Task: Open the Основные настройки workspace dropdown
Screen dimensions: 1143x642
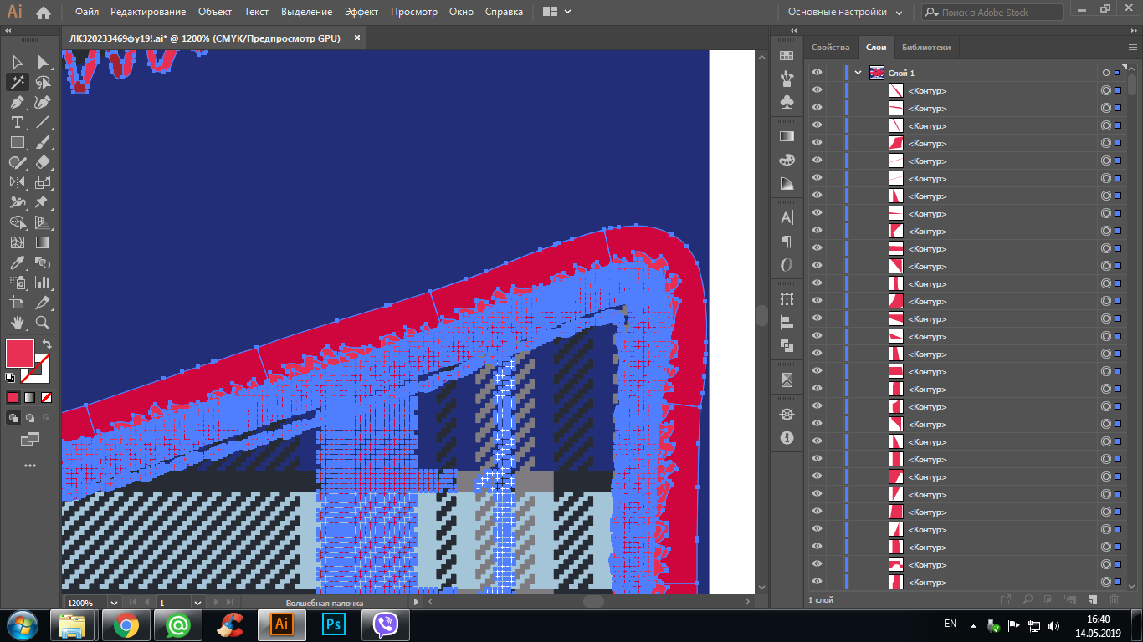Action: pos(845,13)
